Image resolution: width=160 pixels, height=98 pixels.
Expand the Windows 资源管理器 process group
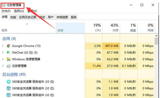3,59
